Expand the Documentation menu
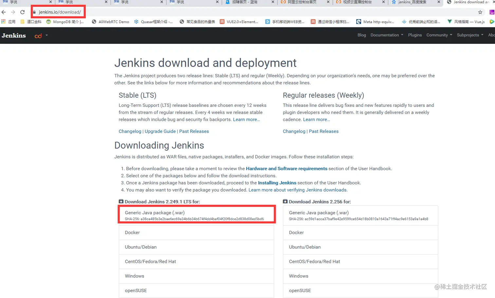The height and width of the screenshot is (298, 495). tap(387, 35)
